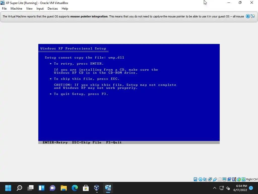Minimize the VirtualBox VM window
Image resolution: width=258 pixels, height=194 pixels.
[229, 3]
